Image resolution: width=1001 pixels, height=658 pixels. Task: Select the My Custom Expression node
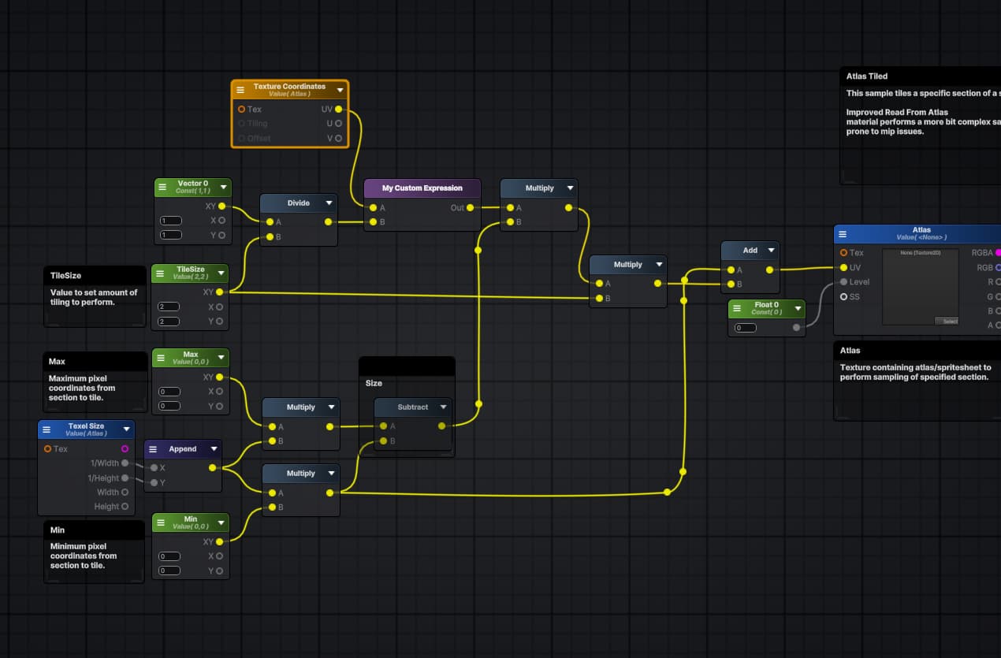pos(421,188)
